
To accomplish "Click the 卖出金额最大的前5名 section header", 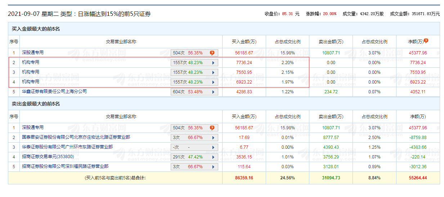I will point(36,104).
